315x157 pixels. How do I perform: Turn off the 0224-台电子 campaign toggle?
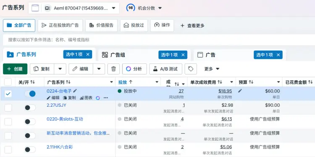coord(30,94)
